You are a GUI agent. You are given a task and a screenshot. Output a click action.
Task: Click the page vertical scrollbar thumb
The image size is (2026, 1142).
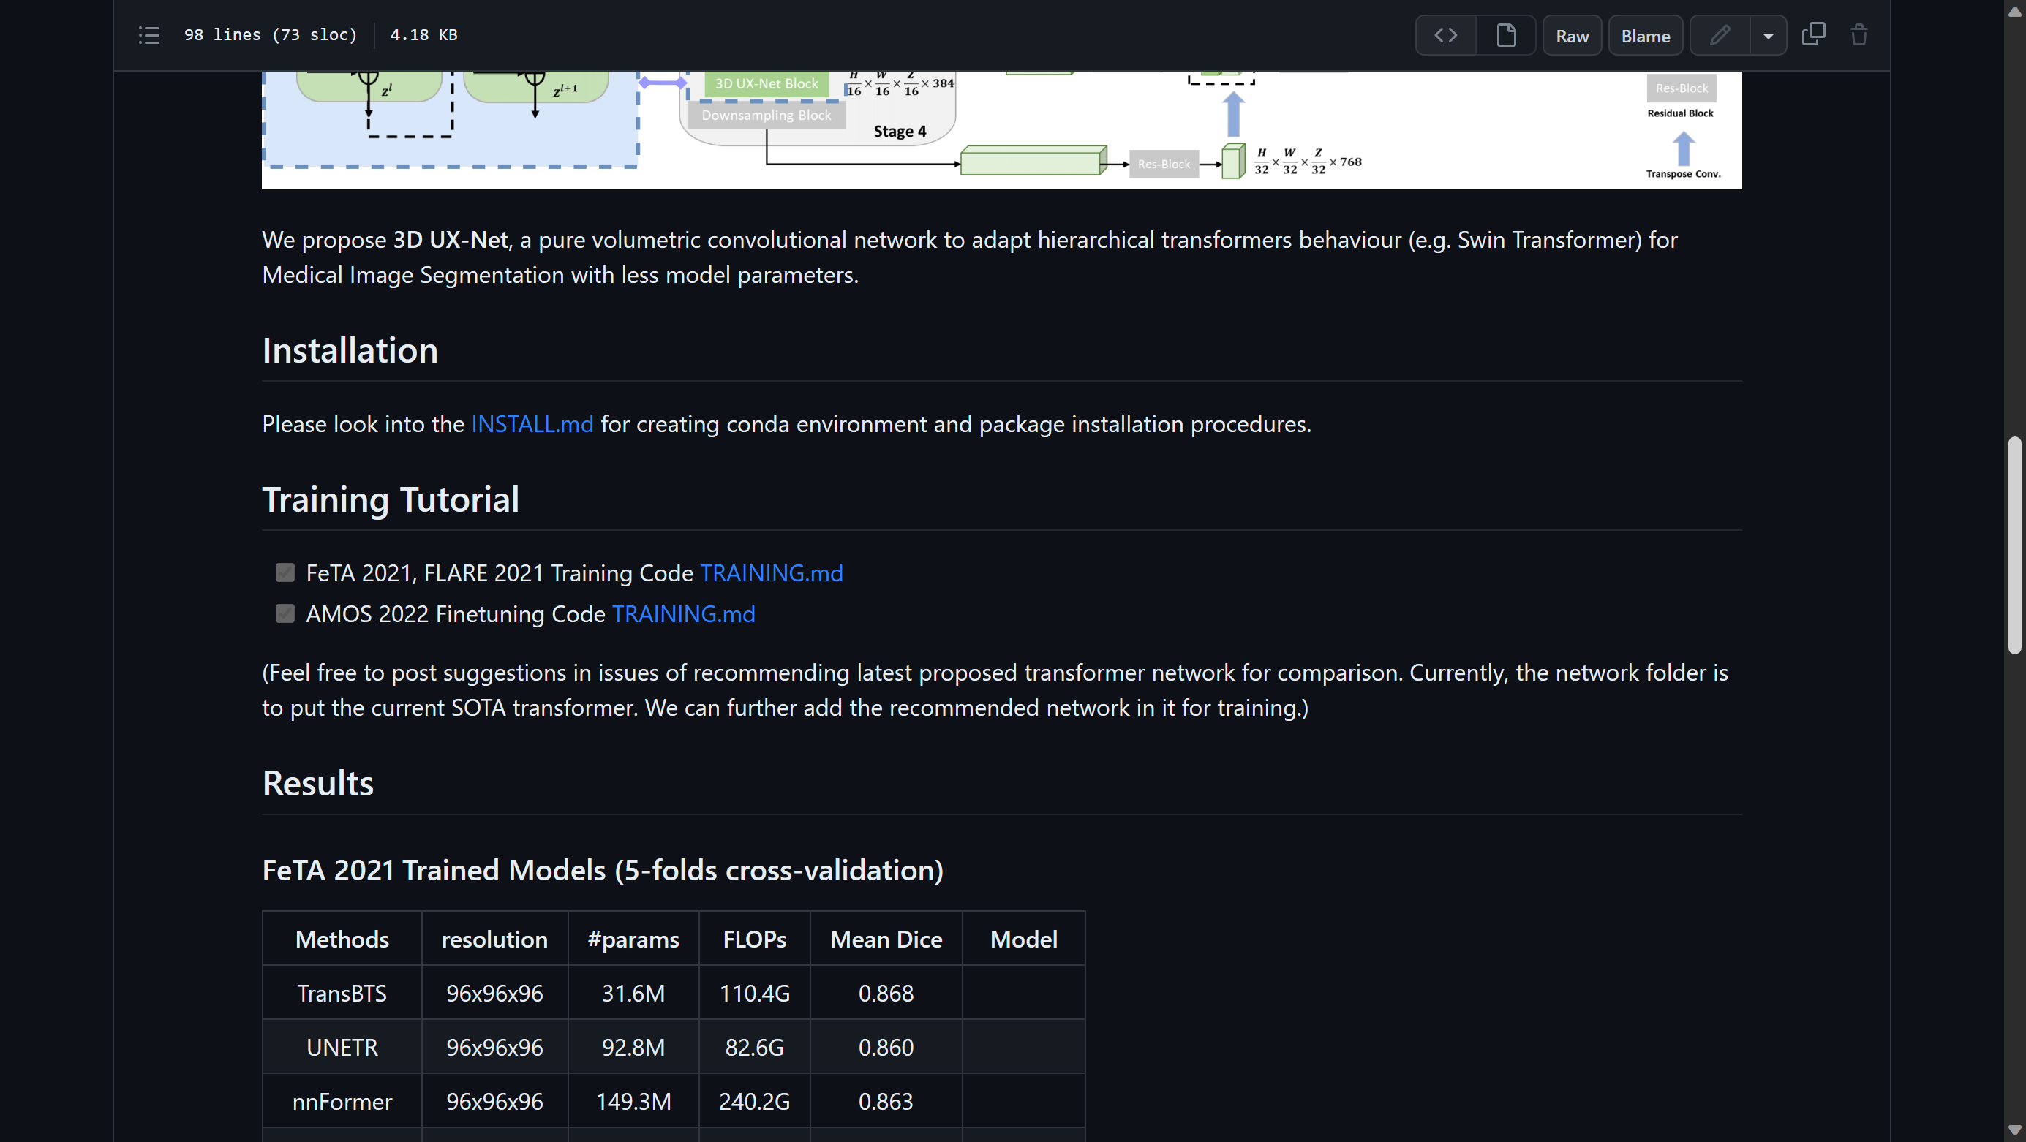point(2014,545)
